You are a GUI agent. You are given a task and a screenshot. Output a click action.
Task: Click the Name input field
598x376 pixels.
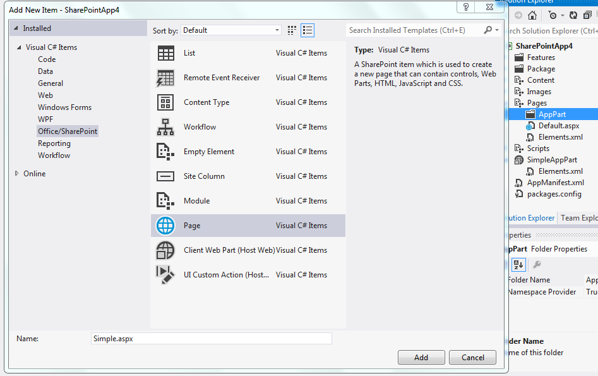(212, 339)
